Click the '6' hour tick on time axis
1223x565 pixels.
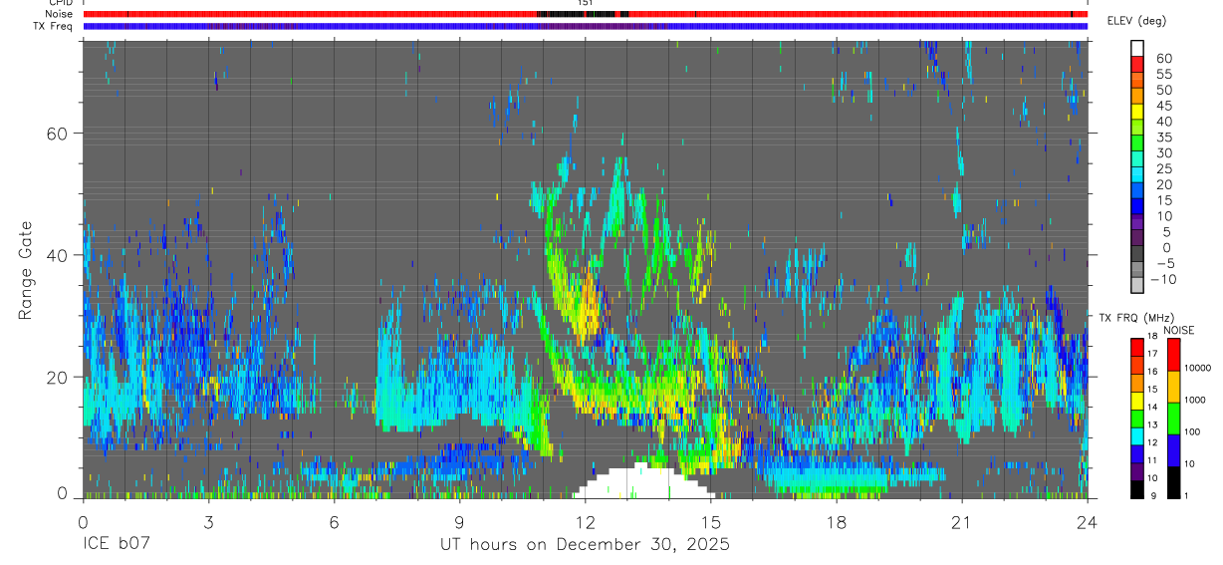334,521
